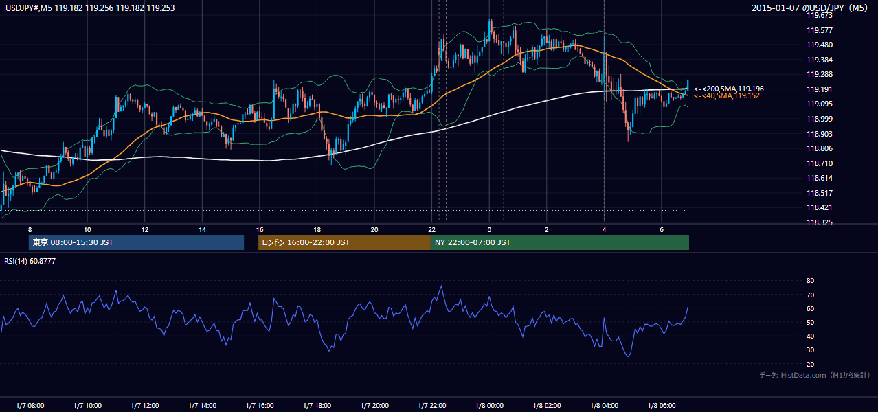The image size is (878, 412).
Task: Click price axis value 119.384
Action: (819, 60)
